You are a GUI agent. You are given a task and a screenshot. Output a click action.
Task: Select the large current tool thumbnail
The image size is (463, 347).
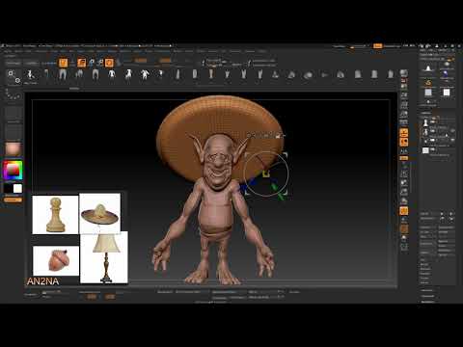[428, 69]
